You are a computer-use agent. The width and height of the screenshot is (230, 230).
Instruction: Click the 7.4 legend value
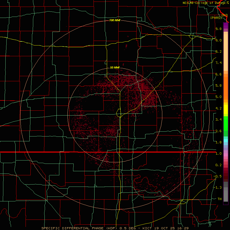coord(218,63)
